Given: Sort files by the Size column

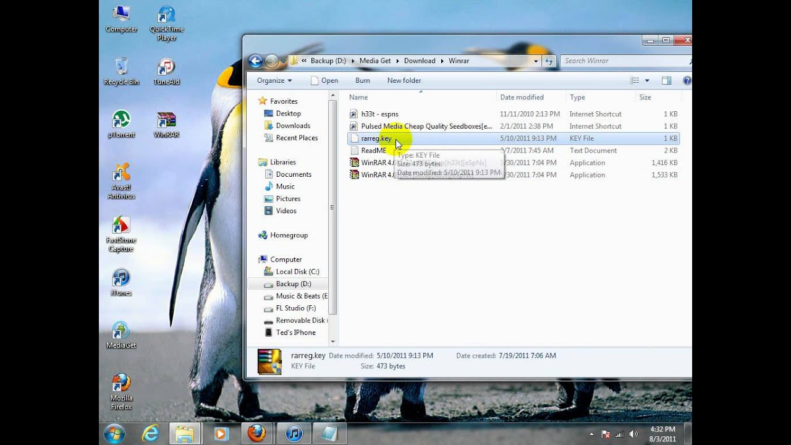Looking at the screenshot, I should tap(658, 97).
